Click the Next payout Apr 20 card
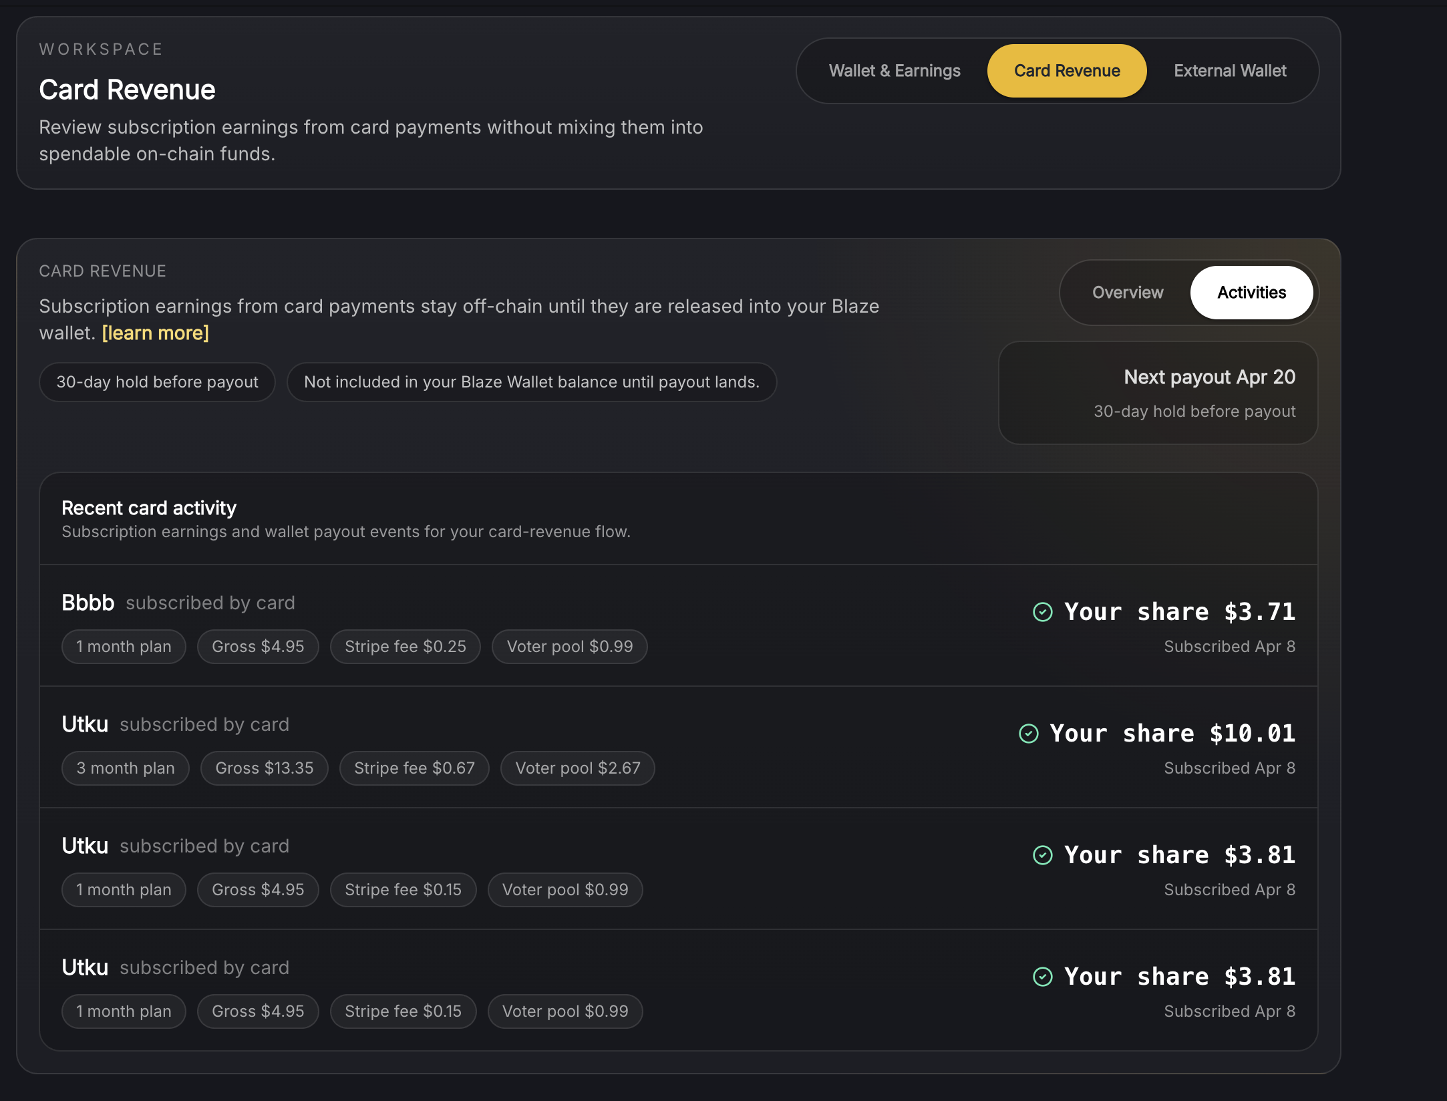The image size is (1447, 1101). (x=1157, y=393)
